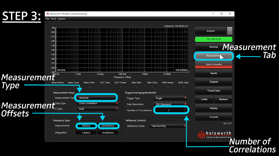This screenshot has width=279, height=156.
Task: Open the Console tab
Action: (x=213, y=117)
